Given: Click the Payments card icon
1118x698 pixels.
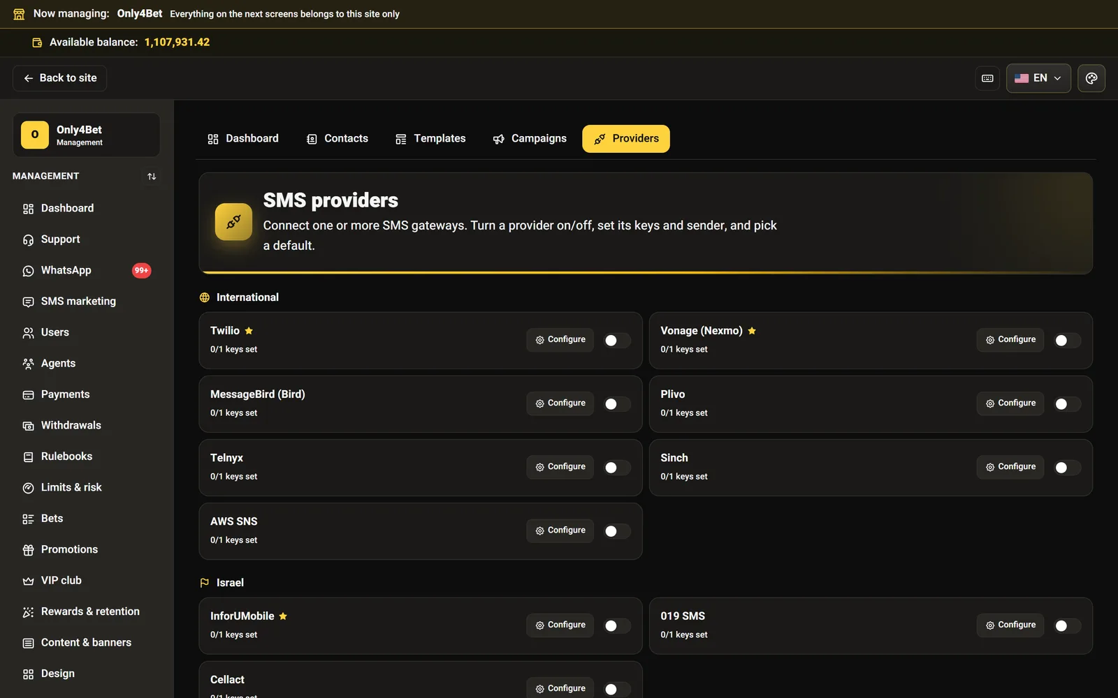Looking at the screenshot, I should (x=28, y=395).
